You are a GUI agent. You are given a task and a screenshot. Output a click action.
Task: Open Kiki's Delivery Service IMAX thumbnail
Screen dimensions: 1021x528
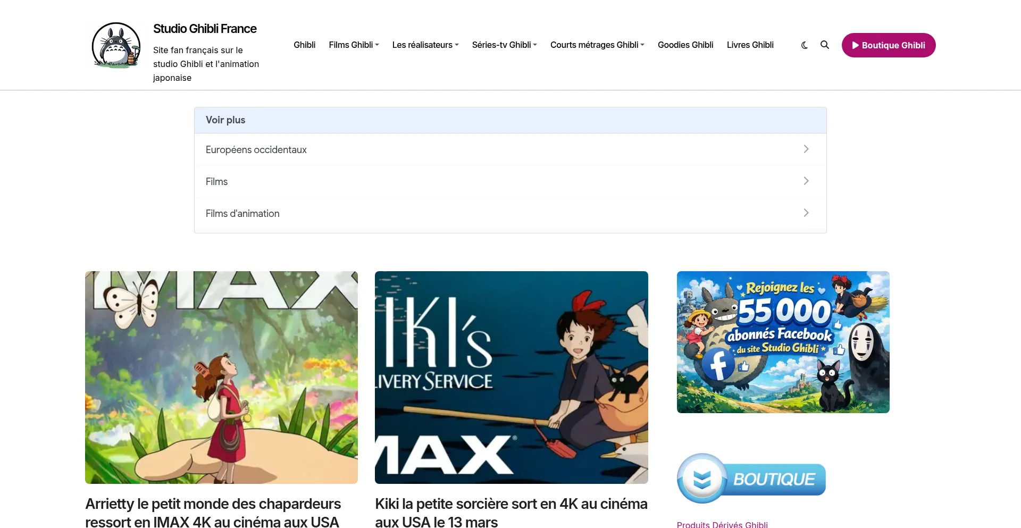tap(512, 378)
